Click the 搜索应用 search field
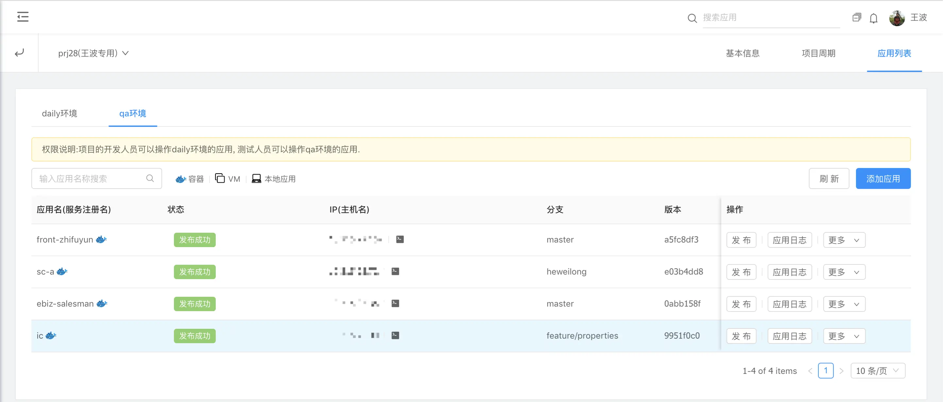Image resolution: width=943 pixels, height=402 pixels. (771, 18)
